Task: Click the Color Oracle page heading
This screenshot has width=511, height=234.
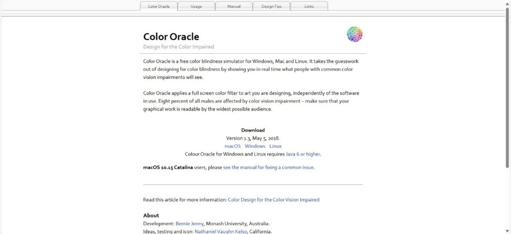Action: (x=171, y=37)
